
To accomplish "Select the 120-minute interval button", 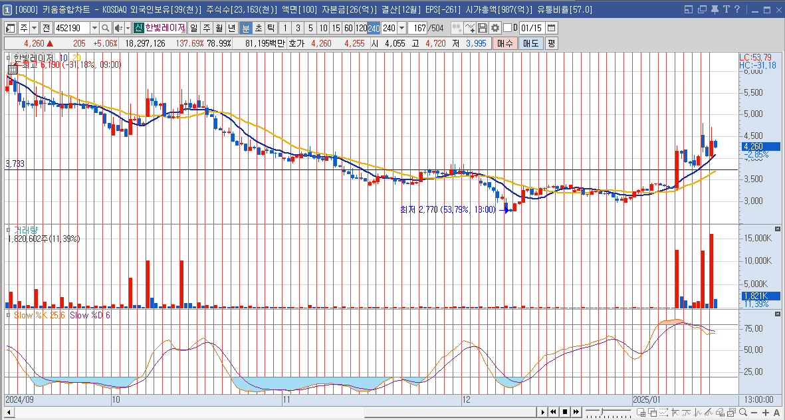I will tap(361, 28).
